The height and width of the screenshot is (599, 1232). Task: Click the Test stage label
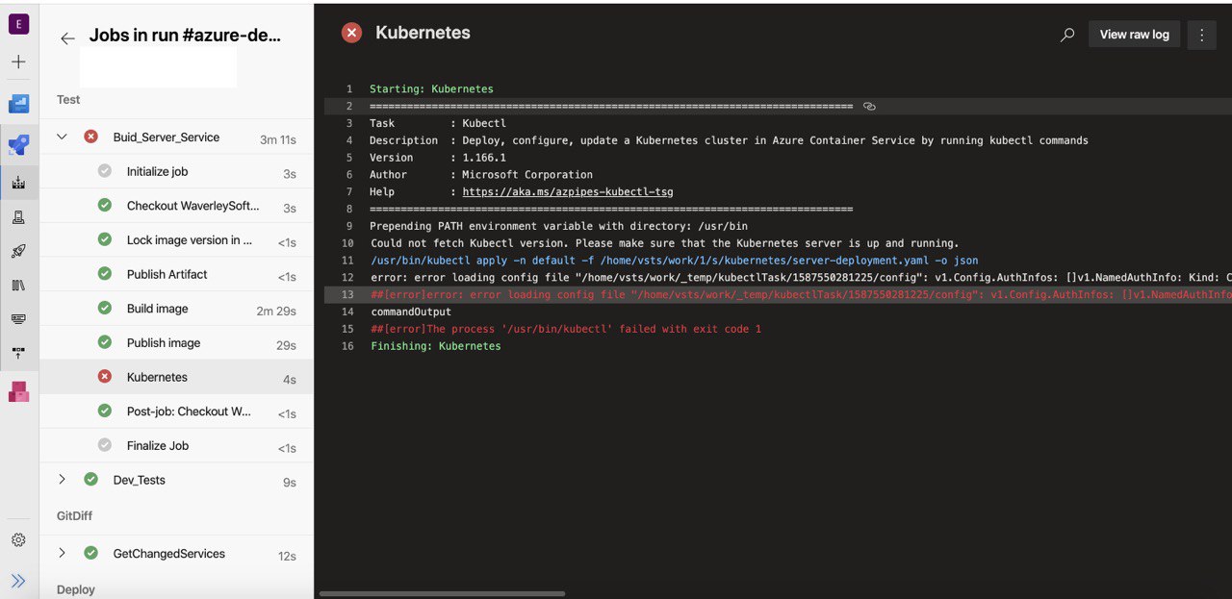point(68,100)
